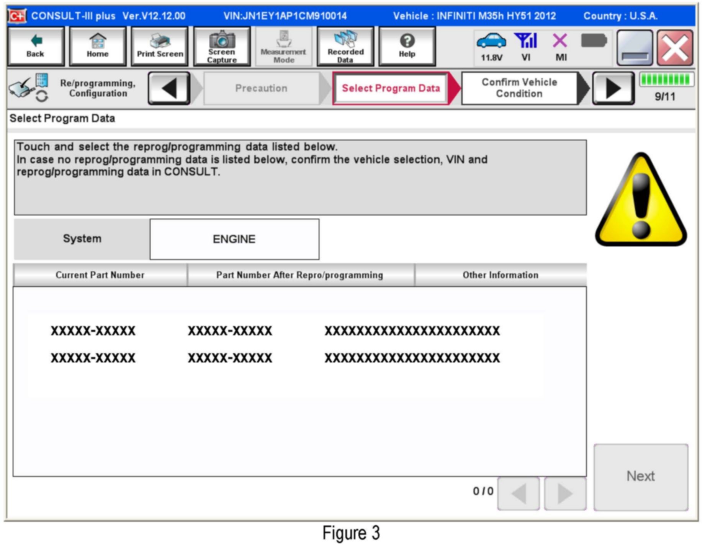Advance to next step with right arrow
The height and width of the screenshot is (550, 705).
pyautogui.click(x=613, y=88)
